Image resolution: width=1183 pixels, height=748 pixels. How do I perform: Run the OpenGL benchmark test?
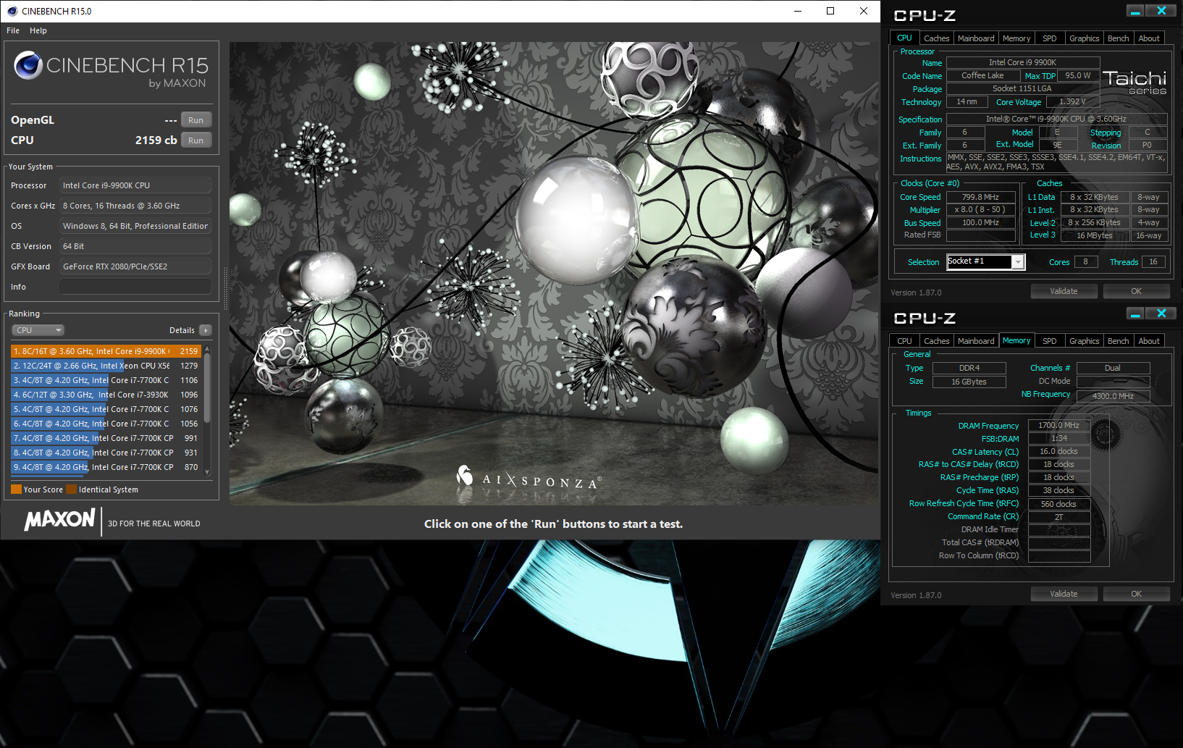tap(195, 120)
